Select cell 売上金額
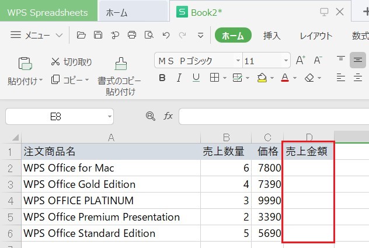 pos(309,151)
